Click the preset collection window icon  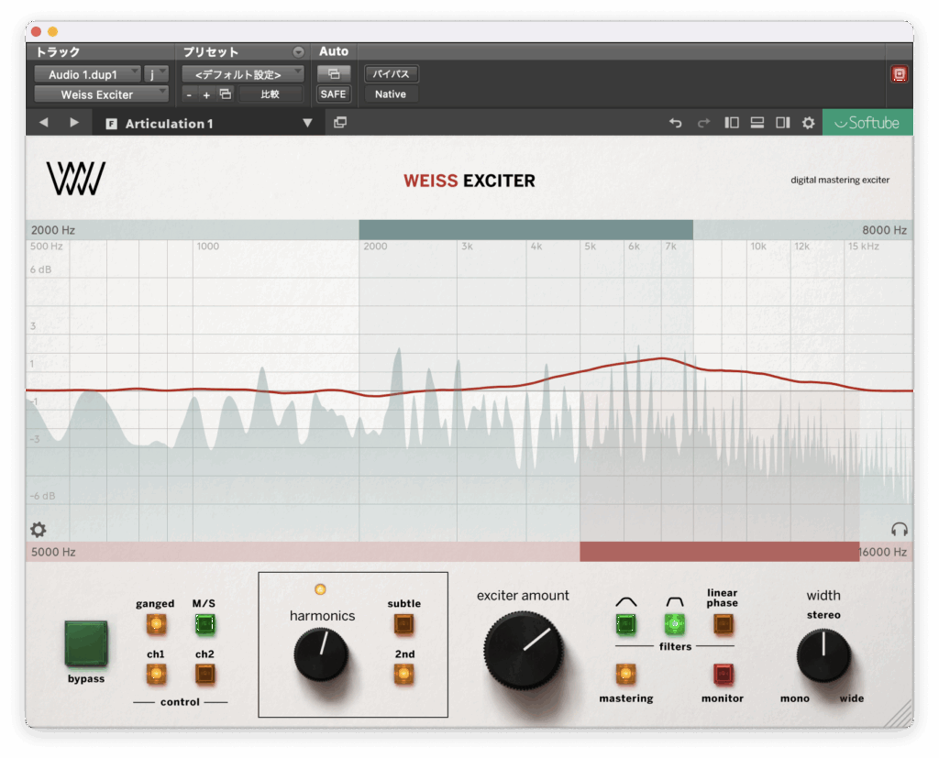(340, 123)
